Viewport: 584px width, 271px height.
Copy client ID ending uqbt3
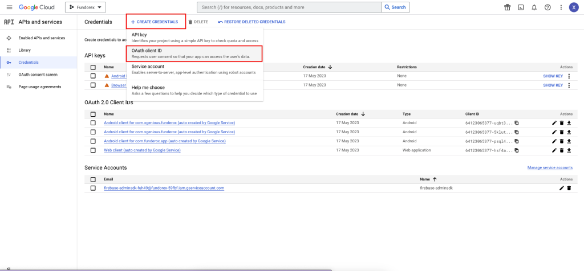pyautogui.click(x=517, y=122)
